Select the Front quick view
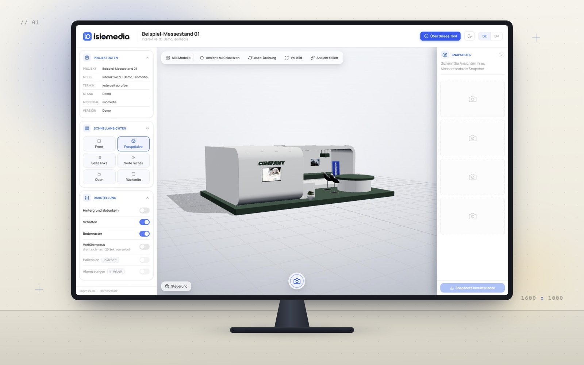The width and height of the screenshot is (584, 365). [99, 144]
